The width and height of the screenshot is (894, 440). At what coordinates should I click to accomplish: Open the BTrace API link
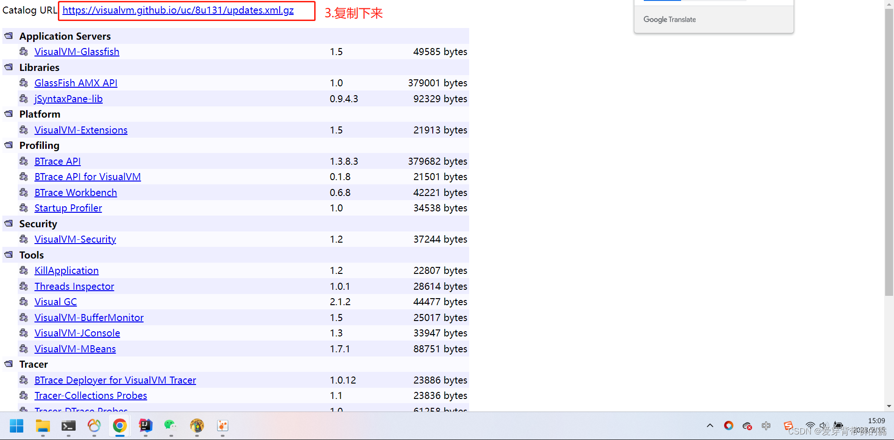tap(57, 161)
